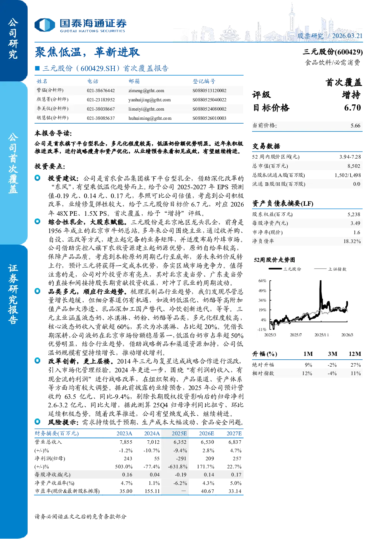Click subtitle 三元股份（600429.SH）首次覆盖报告

(106, 68)
